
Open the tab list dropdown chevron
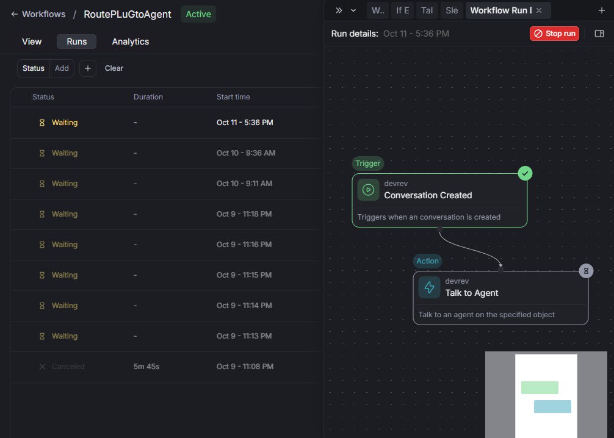point(353,10)
